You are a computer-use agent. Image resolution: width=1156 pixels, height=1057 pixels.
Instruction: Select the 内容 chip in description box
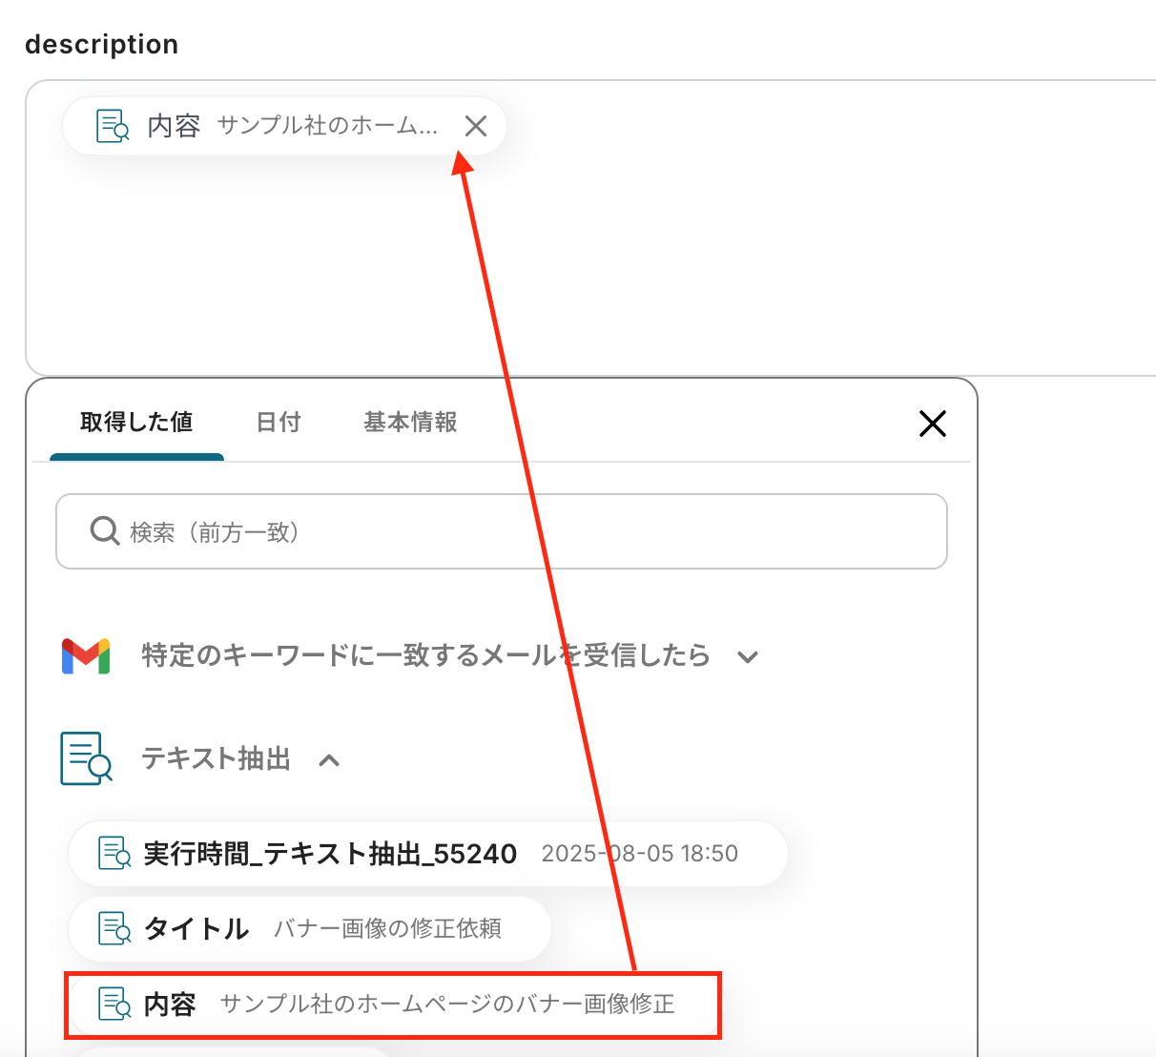(x=284, y=126)
